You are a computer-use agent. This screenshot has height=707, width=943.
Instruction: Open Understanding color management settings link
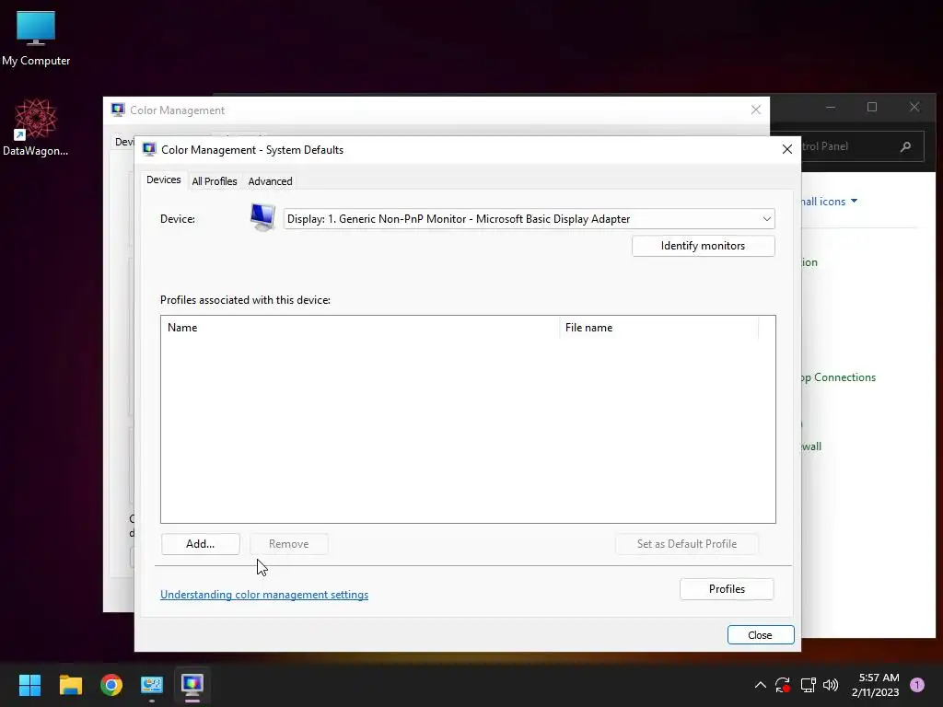pyautogui.click(x=264, y=595)
